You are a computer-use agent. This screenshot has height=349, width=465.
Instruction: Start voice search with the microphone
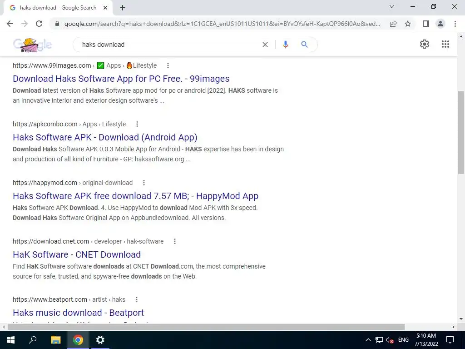tap(285, 45)
